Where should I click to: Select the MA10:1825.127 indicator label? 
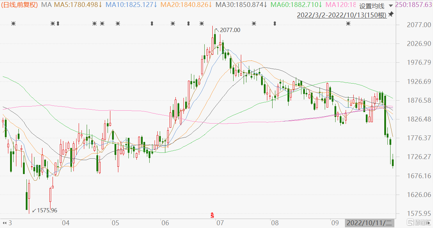131,5
